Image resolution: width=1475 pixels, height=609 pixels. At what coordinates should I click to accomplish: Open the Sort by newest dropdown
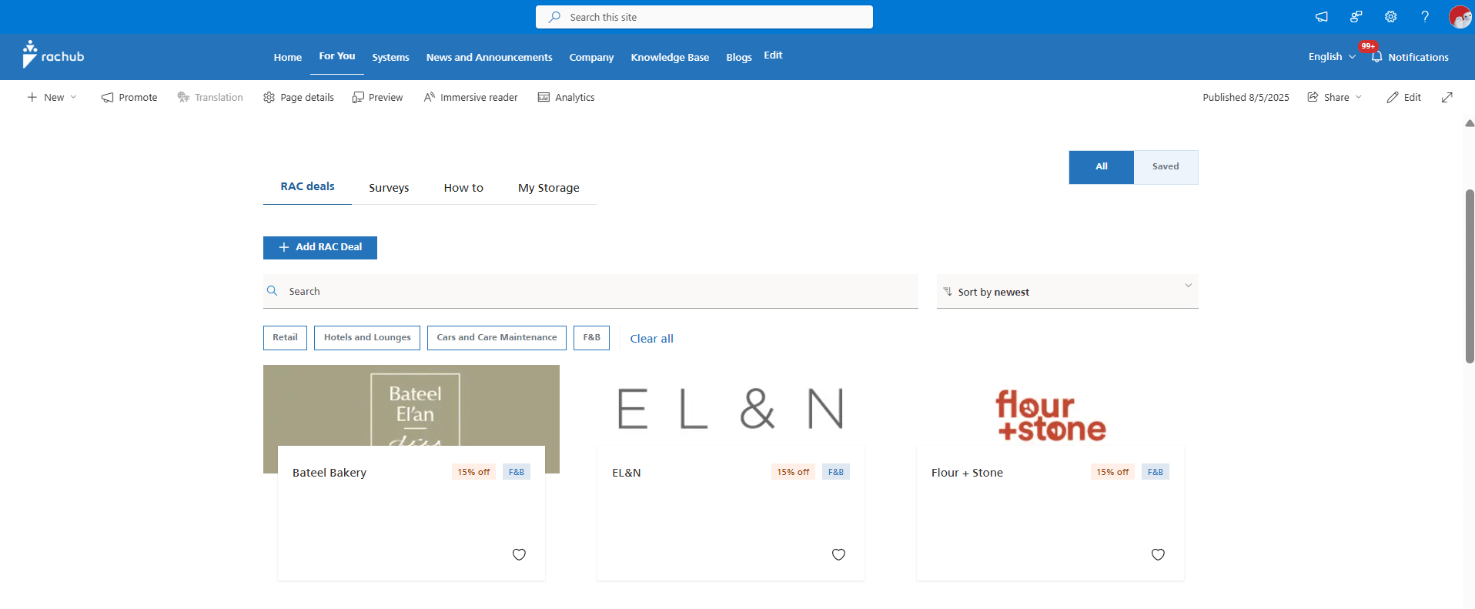point(1068,292)
